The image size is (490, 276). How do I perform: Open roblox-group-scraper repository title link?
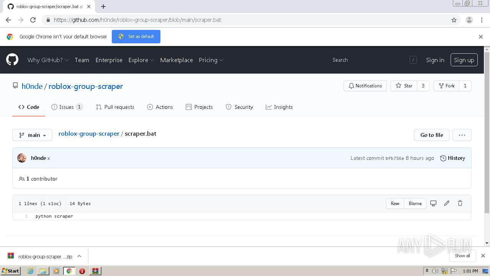86,86
